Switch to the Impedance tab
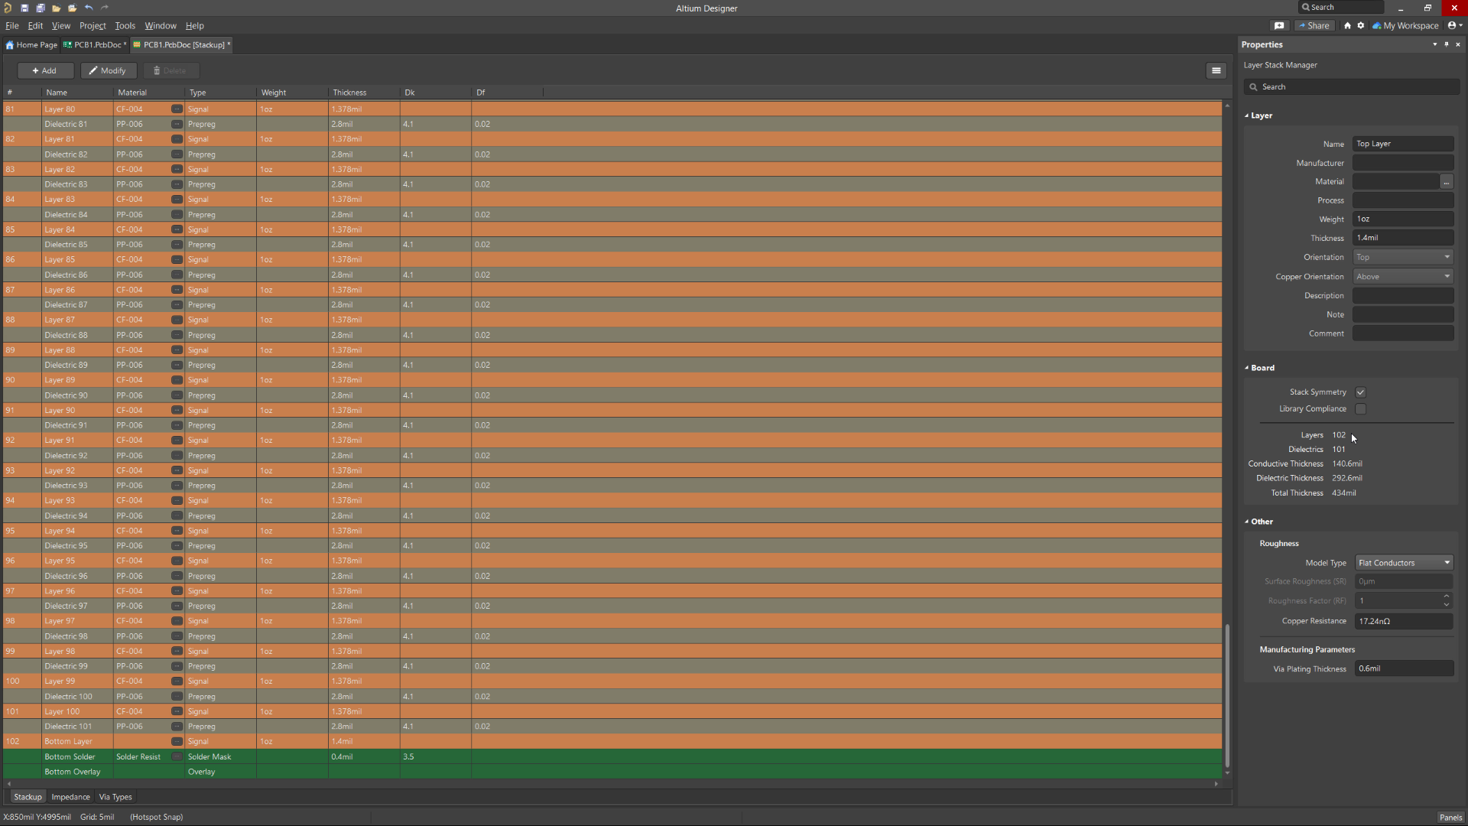The width and height of the screenshot is (1468, 826). click(70, 796)
